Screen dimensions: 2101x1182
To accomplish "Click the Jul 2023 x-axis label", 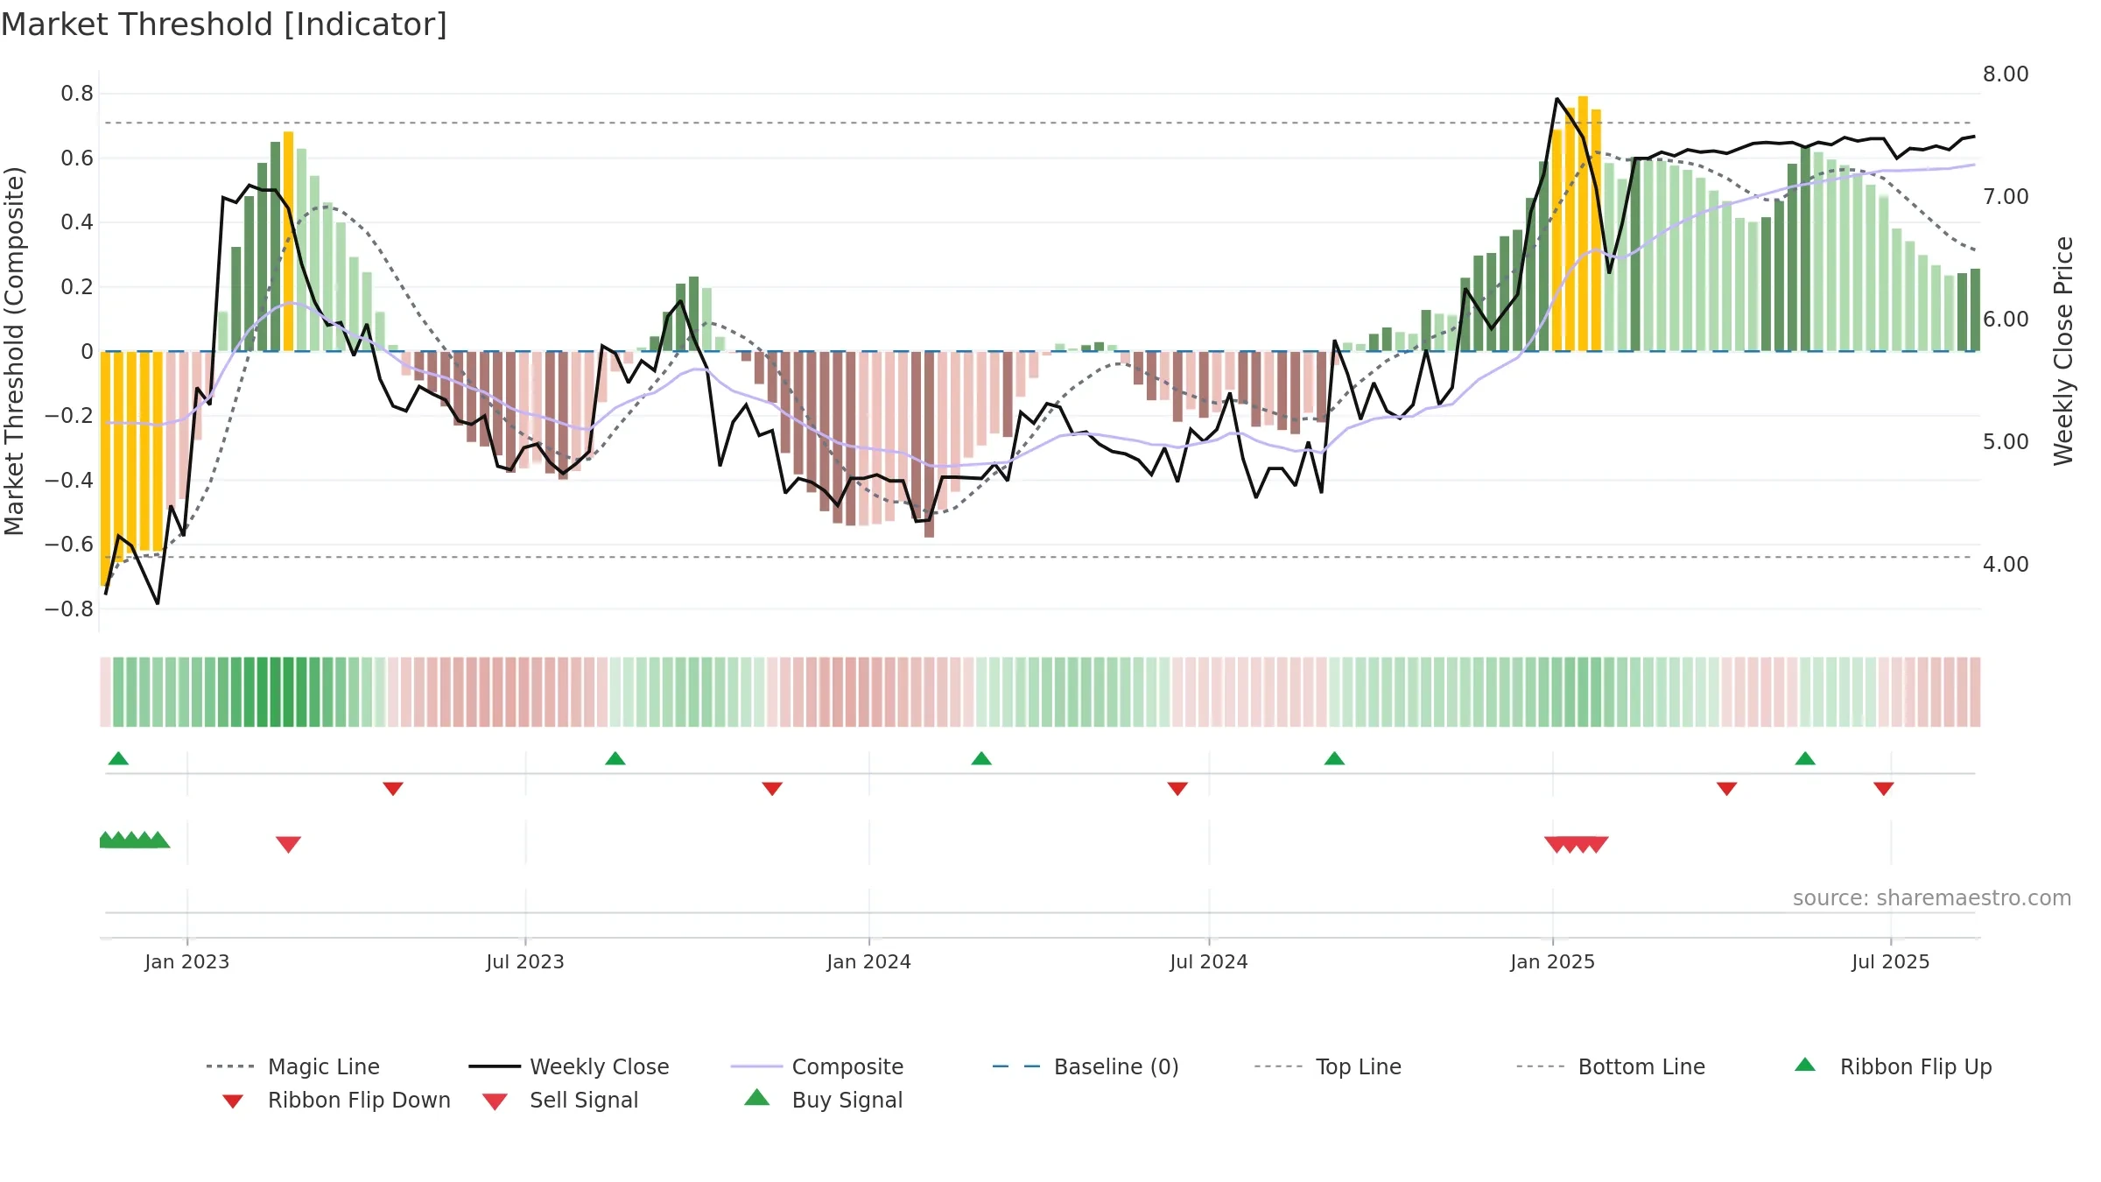I will (525, 961).
